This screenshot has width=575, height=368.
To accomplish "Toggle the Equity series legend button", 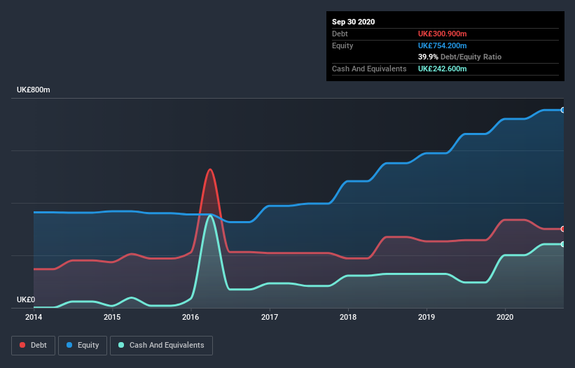I will tap(83, 346).
